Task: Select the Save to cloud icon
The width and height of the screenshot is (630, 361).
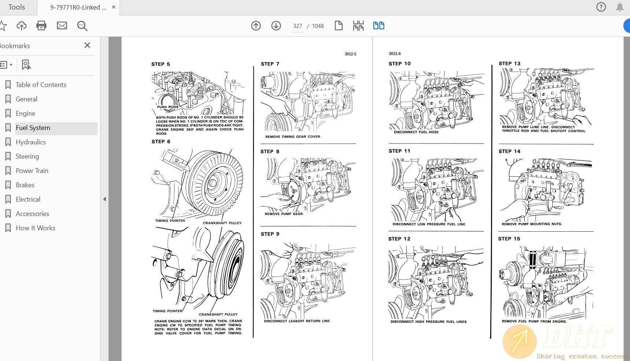Action: pyautogui.click(x=21, y=26)
